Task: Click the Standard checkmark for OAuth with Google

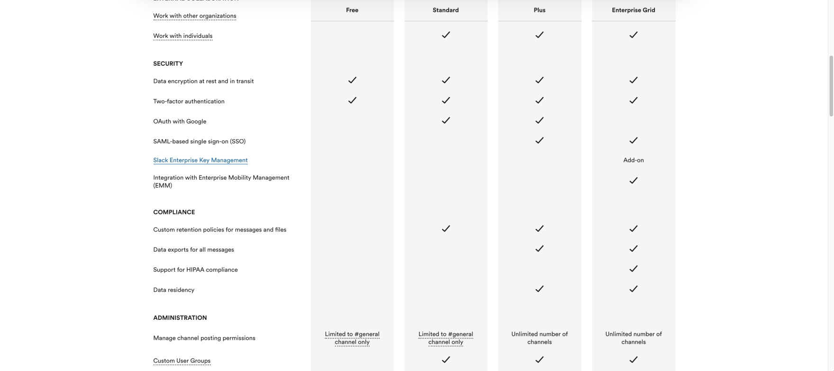Action: (x=445, y=121)
